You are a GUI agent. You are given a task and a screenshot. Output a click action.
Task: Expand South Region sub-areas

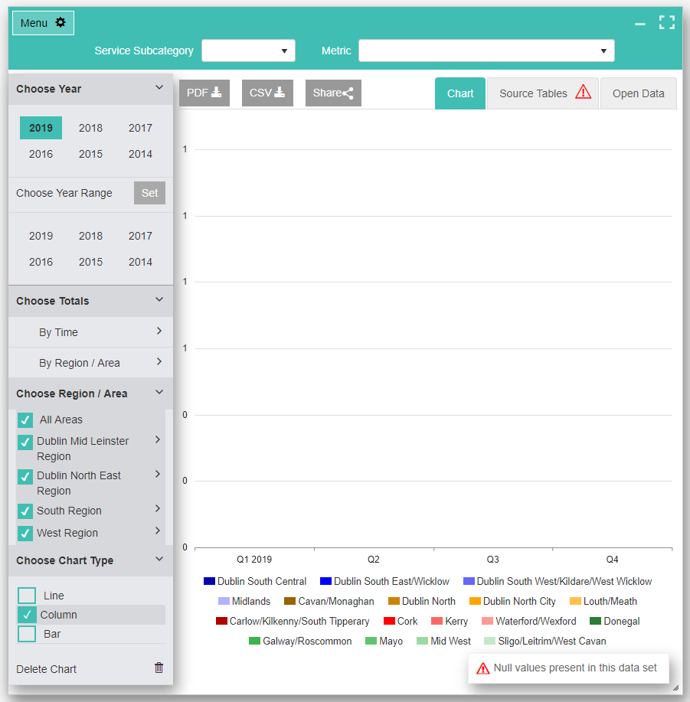coord(158,508)
